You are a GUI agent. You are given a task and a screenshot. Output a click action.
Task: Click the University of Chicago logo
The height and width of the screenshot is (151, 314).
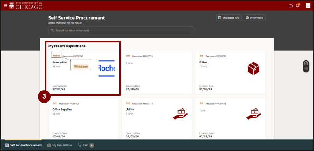tap(26, 5)
